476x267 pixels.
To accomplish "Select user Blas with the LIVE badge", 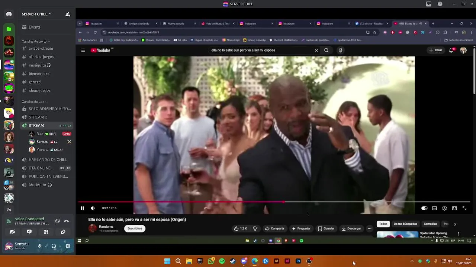I will (50, 134).
